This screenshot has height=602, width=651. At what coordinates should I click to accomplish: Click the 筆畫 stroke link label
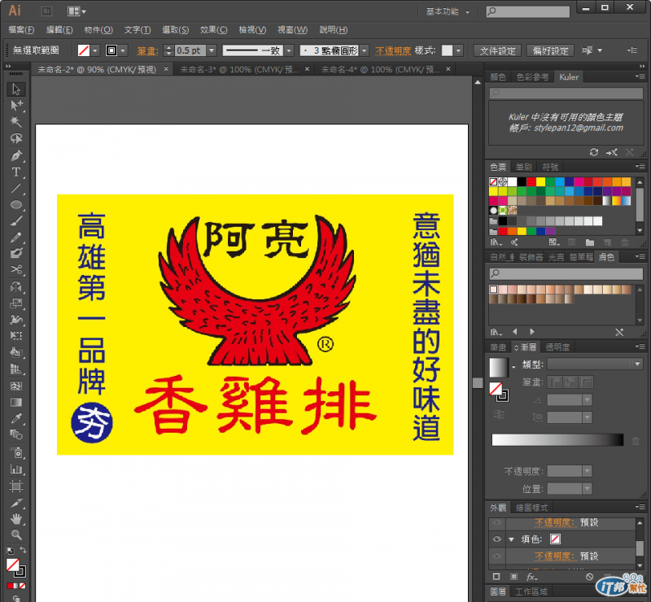pyautogui.click(x=147, y=50)
